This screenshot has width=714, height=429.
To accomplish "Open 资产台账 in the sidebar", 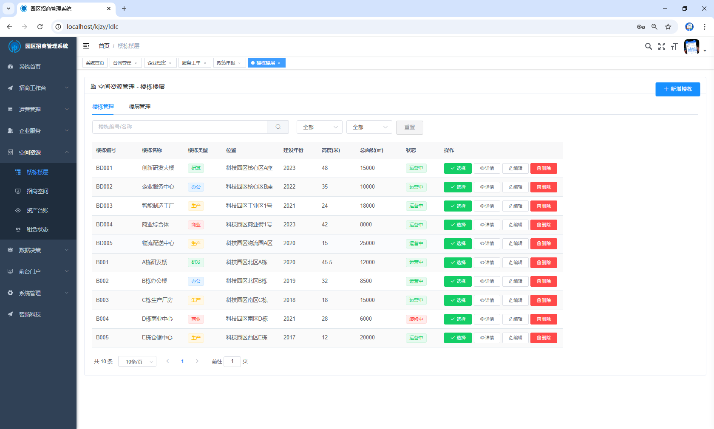I will 37,210.
